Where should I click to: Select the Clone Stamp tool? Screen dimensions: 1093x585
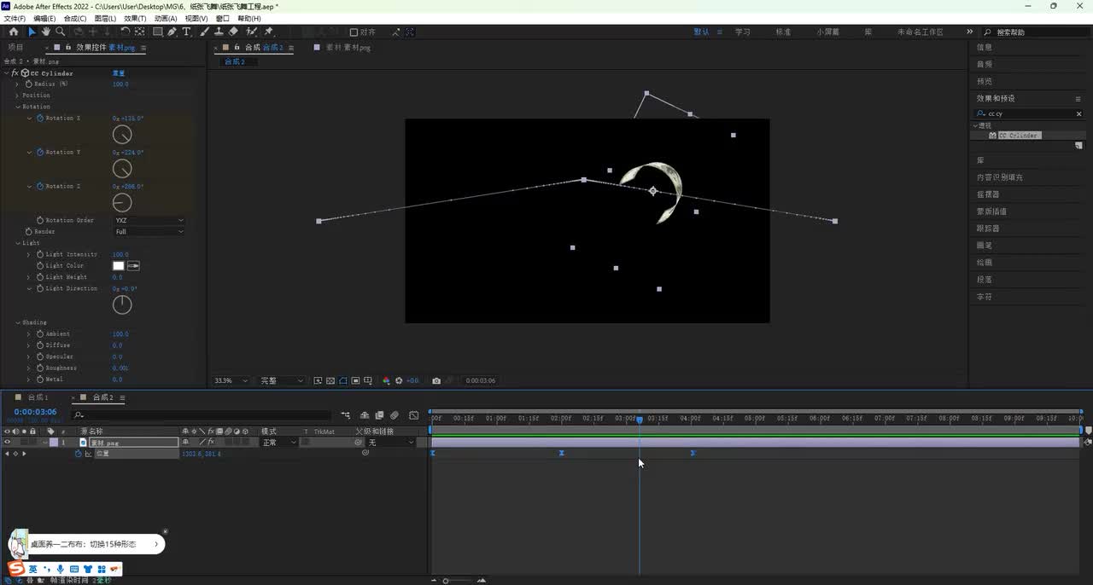pyautogui.click(x=219, y=32)
